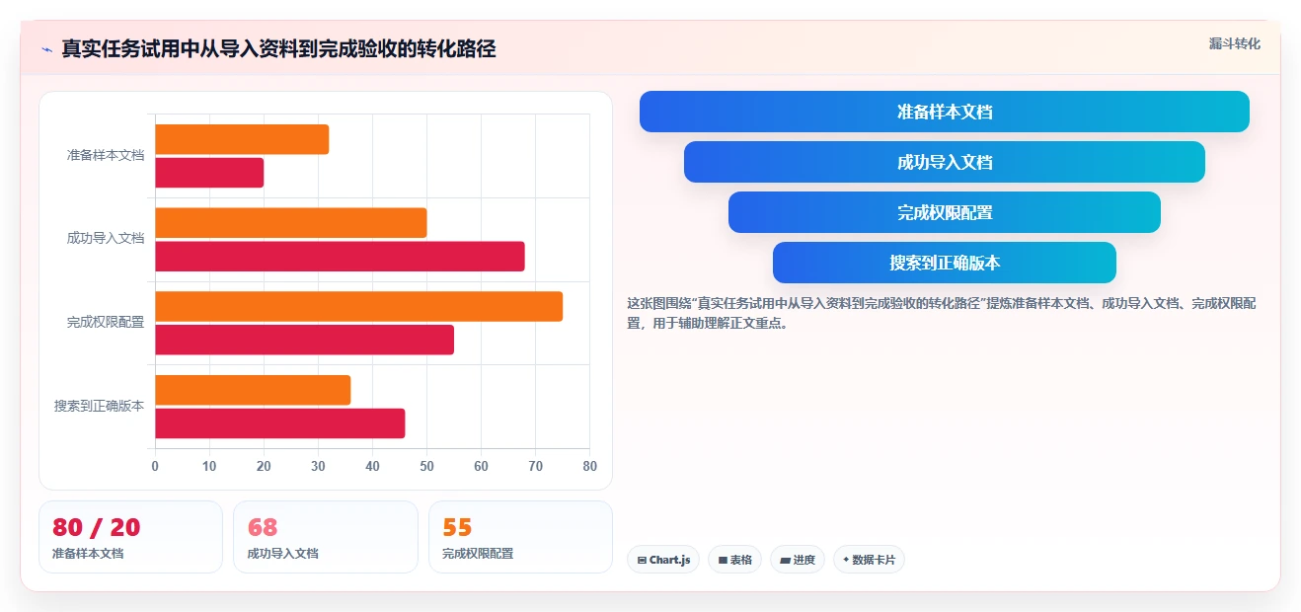Screen dimensions: 1301x612
Task: Click the red bar for 成功导入文档
Action: click(x=340, y=257)
